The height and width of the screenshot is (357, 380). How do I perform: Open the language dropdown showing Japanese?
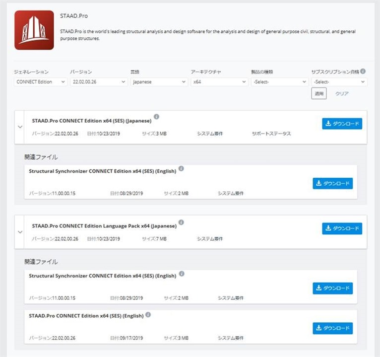pos(159,82)
